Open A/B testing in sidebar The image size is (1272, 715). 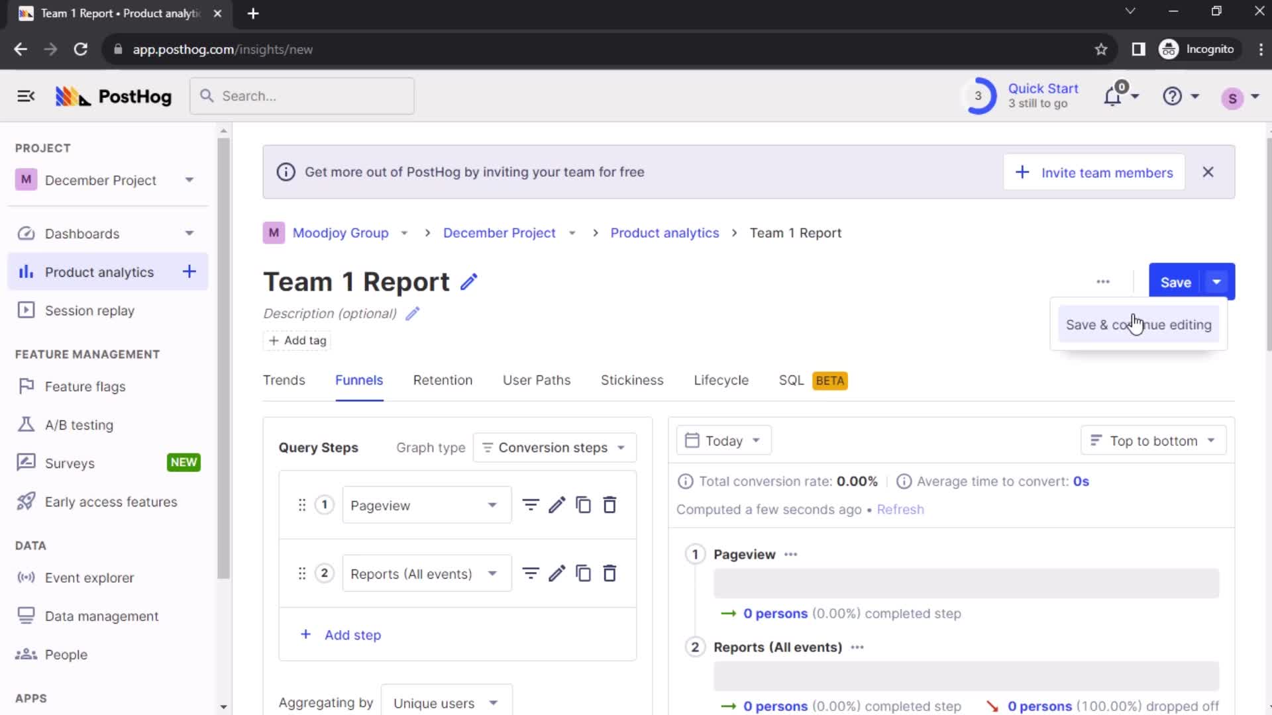[x=108, y=425]
